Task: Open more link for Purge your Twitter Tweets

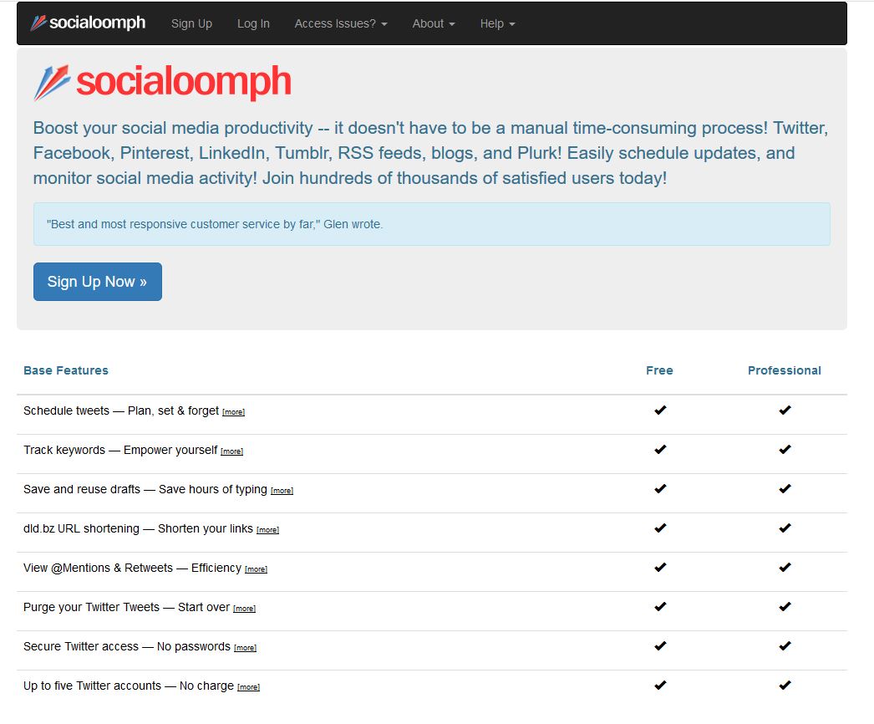Action: pyautogui.click(x=244, y=609)
